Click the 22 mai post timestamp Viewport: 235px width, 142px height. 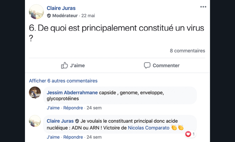click(89, 16)
